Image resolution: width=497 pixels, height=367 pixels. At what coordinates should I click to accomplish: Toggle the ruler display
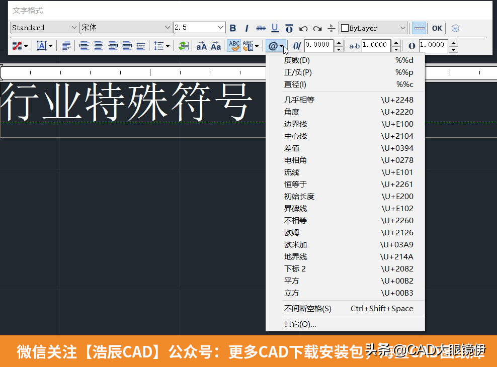[419, 28]
